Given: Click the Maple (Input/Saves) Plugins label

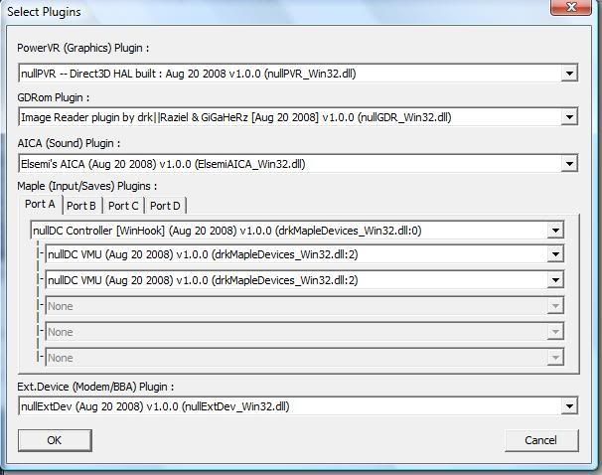Looking at the screenshot, I should tap(86, 186).
